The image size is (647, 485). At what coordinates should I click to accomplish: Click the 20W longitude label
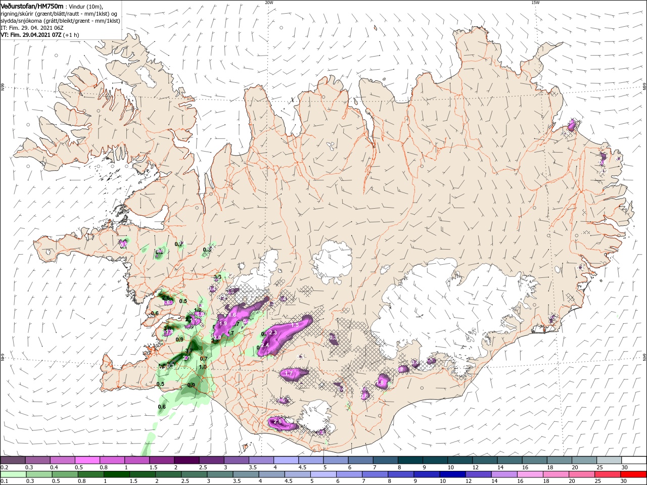click(x=269, y=3)
